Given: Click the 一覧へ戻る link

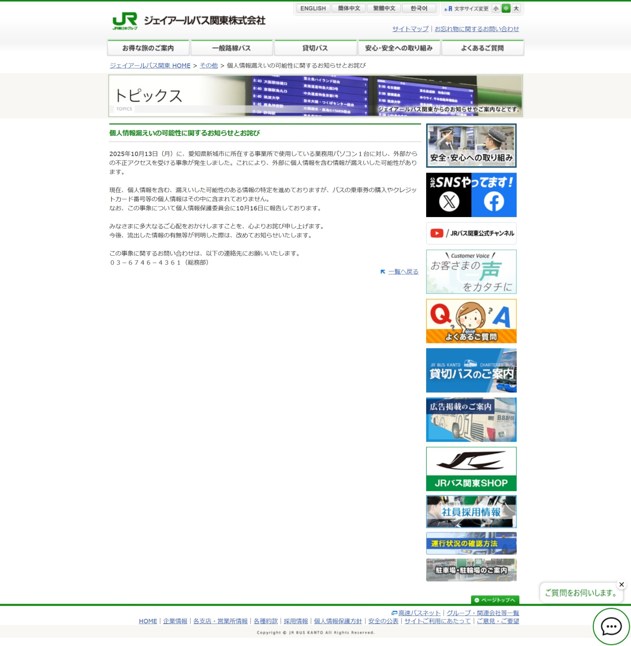Looking at the screenshot, I should click(x=403, y=272).
